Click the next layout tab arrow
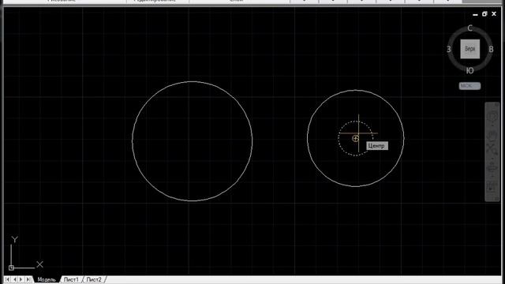Screen dimensions: 505x284 pyautogui.click(x=21, y=279)
